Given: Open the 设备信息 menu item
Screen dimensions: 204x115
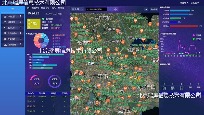Looking at the screenshot, I should [x=12, y=39].
